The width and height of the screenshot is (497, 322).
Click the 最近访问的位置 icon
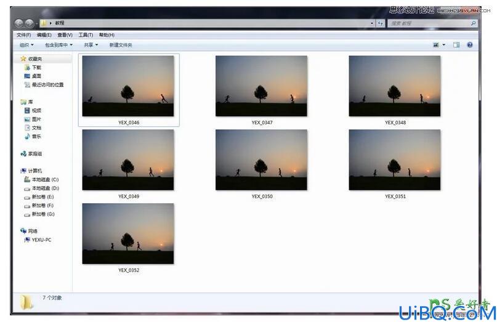point(27,84)
